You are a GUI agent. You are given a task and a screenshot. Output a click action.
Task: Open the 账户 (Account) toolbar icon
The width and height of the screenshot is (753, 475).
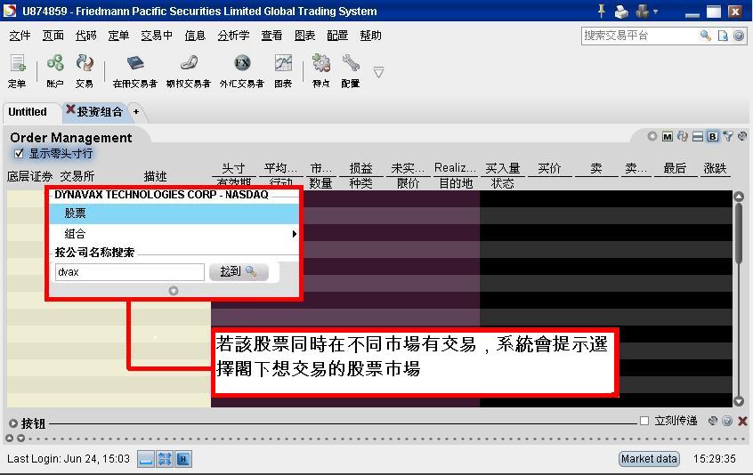[55, 65]
